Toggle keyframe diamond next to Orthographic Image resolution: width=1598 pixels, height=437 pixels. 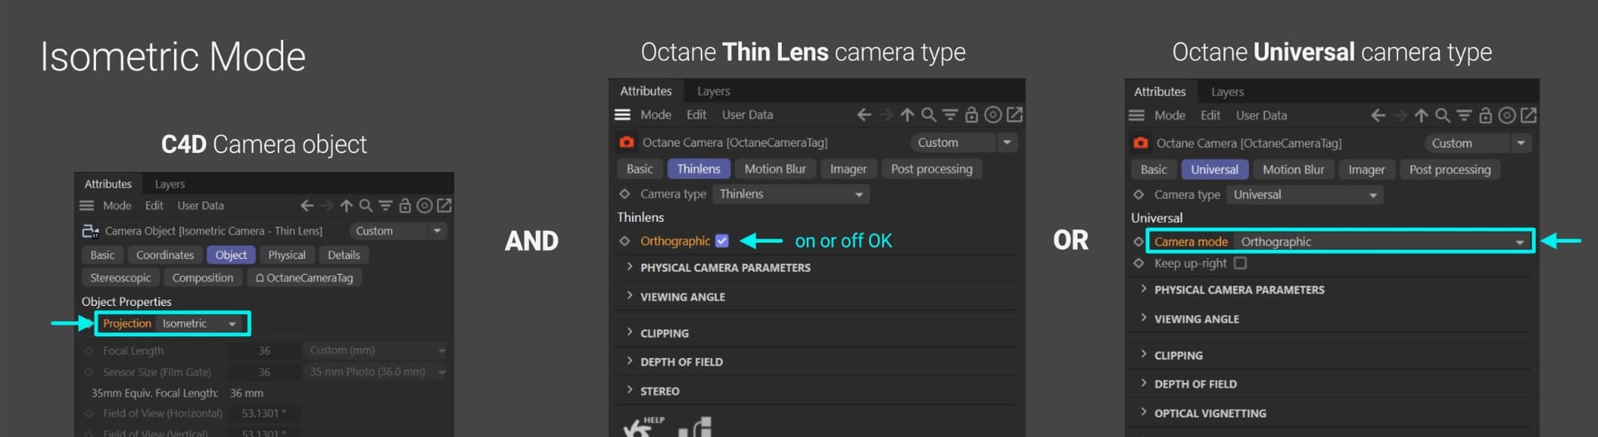point(624,240)
